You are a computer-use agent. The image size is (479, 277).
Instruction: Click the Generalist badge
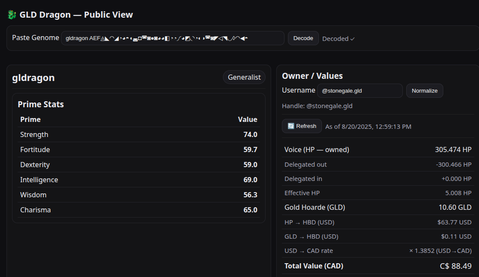(x=244, y=78)
